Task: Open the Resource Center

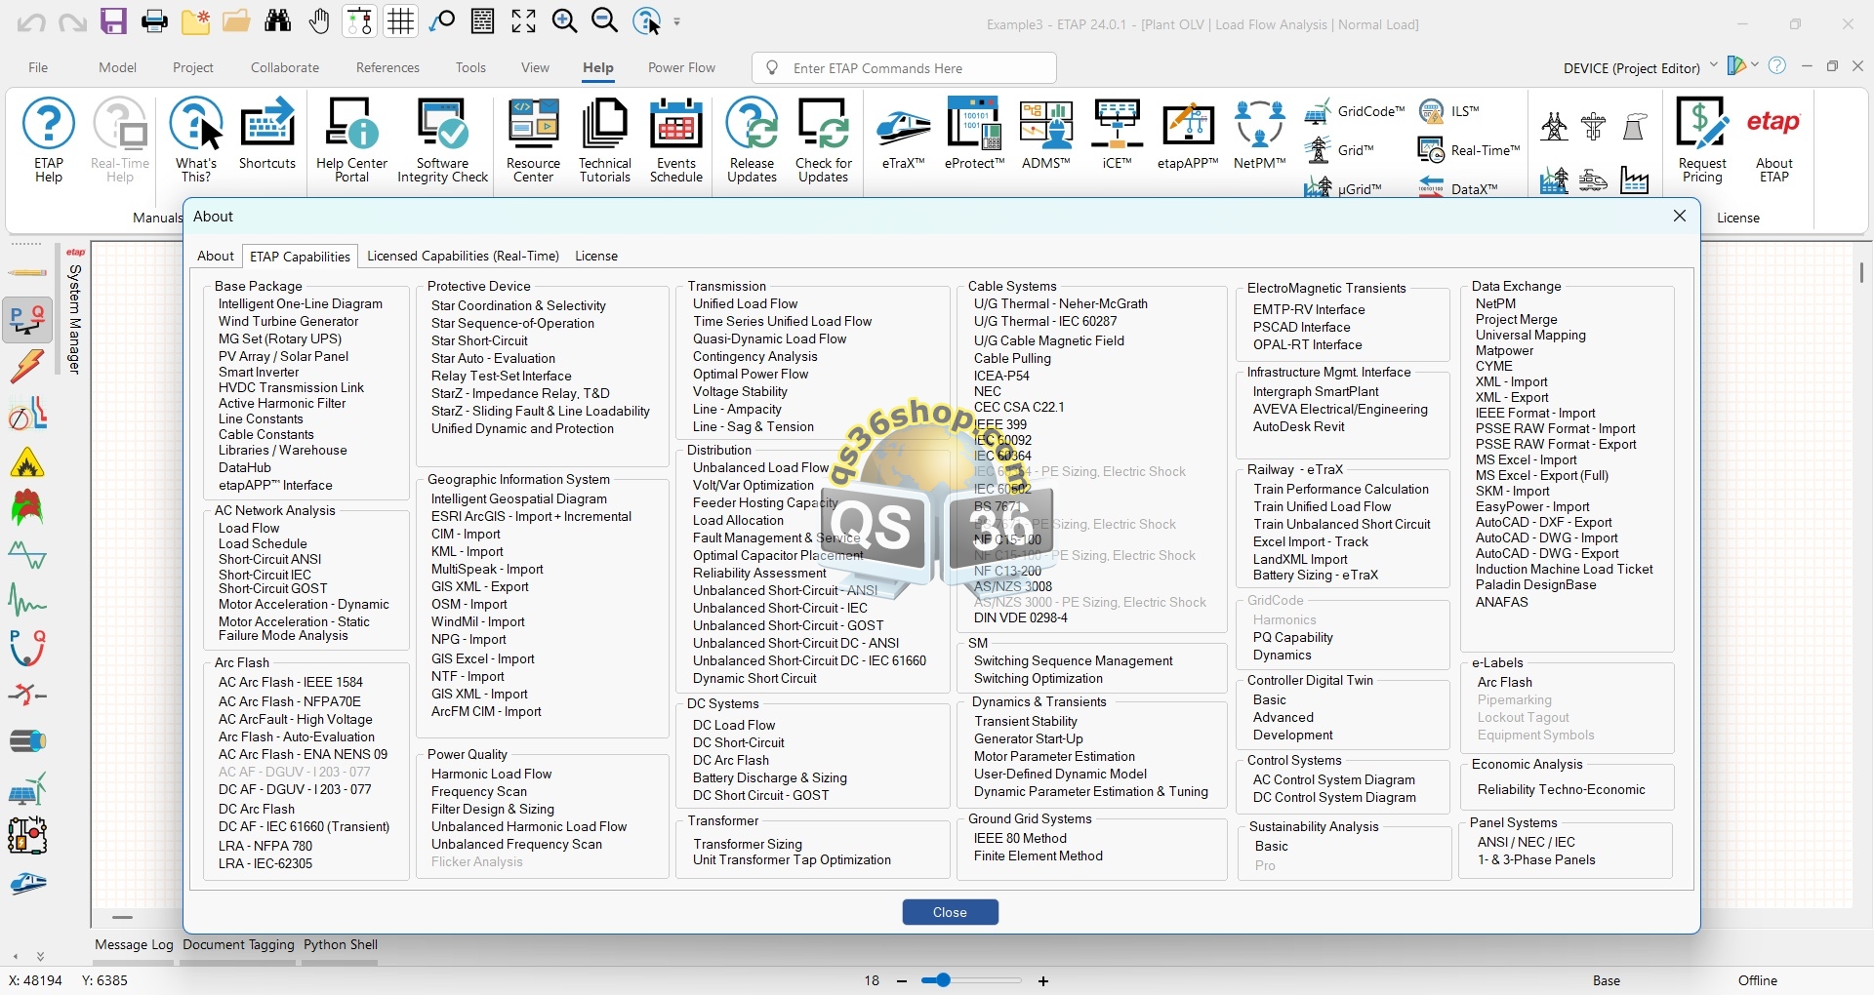Action: pyautogui.click(x=533, y=140)
